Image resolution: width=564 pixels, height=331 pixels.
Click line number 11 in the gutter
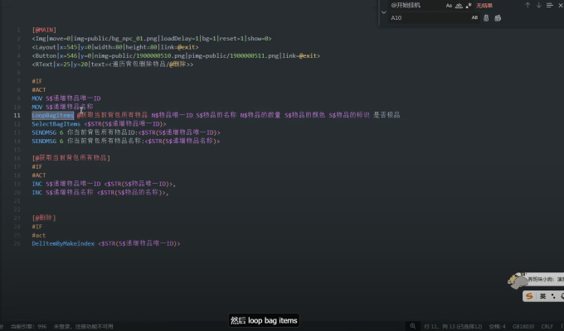[17, 116]
